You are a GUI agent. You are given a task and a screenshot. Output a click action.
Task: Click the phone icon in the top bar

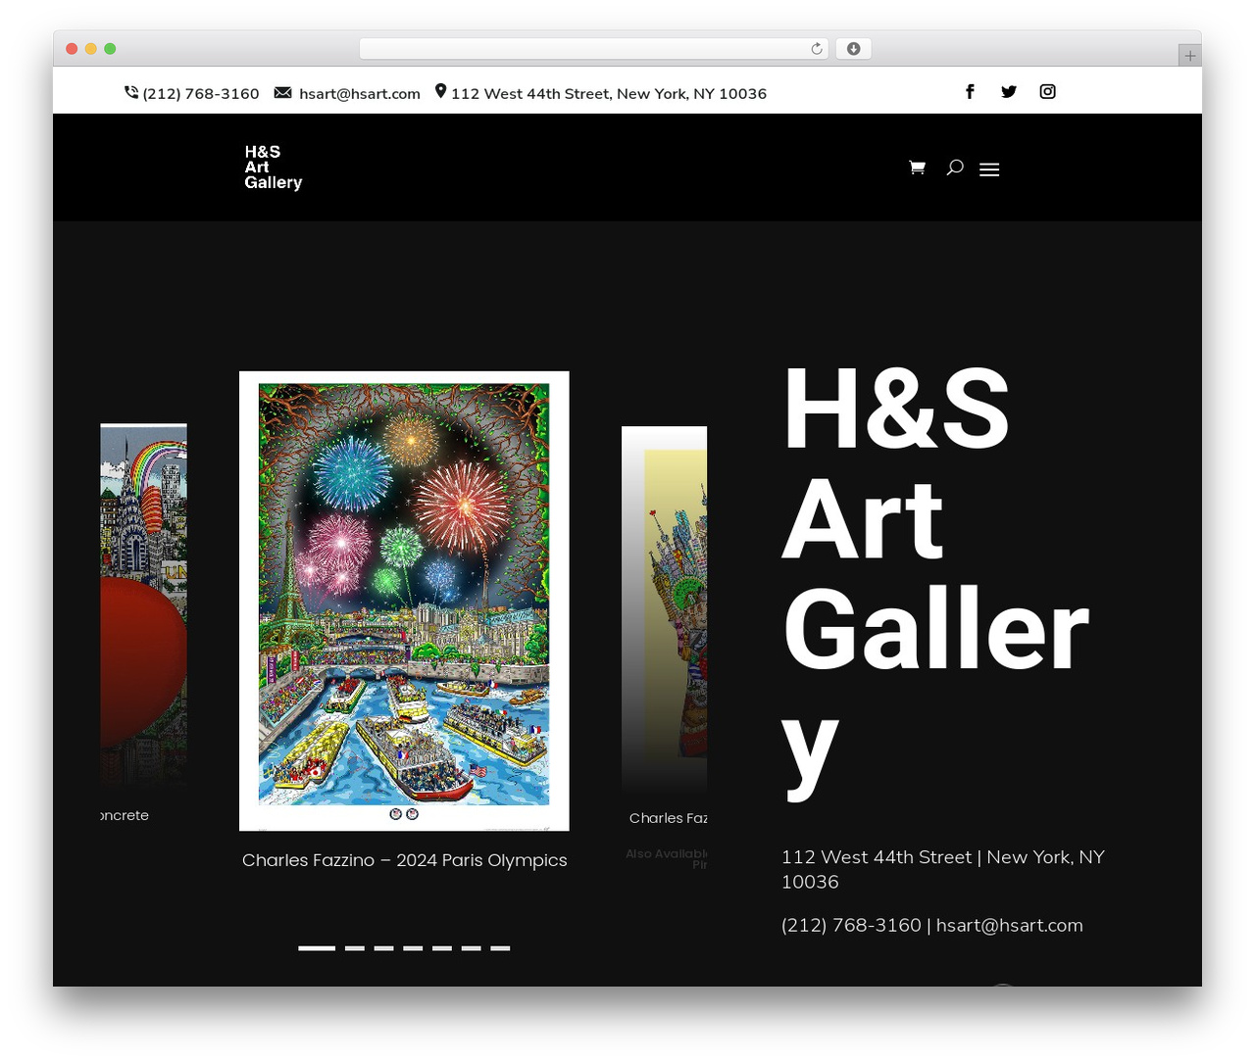(x=131, y=92)
